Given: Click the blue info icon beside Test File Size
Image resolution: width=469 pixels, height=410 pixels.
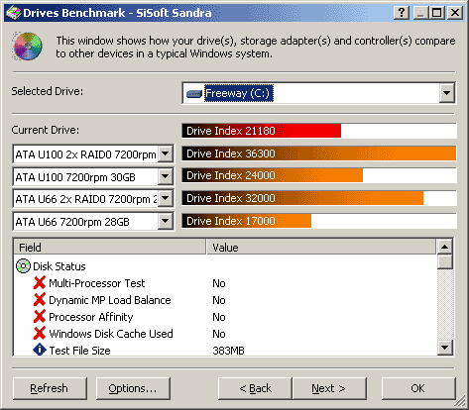Looking at the screenshot, I should click(40, 350).
